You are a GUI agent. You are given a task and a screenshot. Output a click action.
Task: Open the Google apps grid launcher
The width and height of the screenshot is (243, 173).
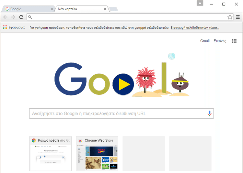234,41
